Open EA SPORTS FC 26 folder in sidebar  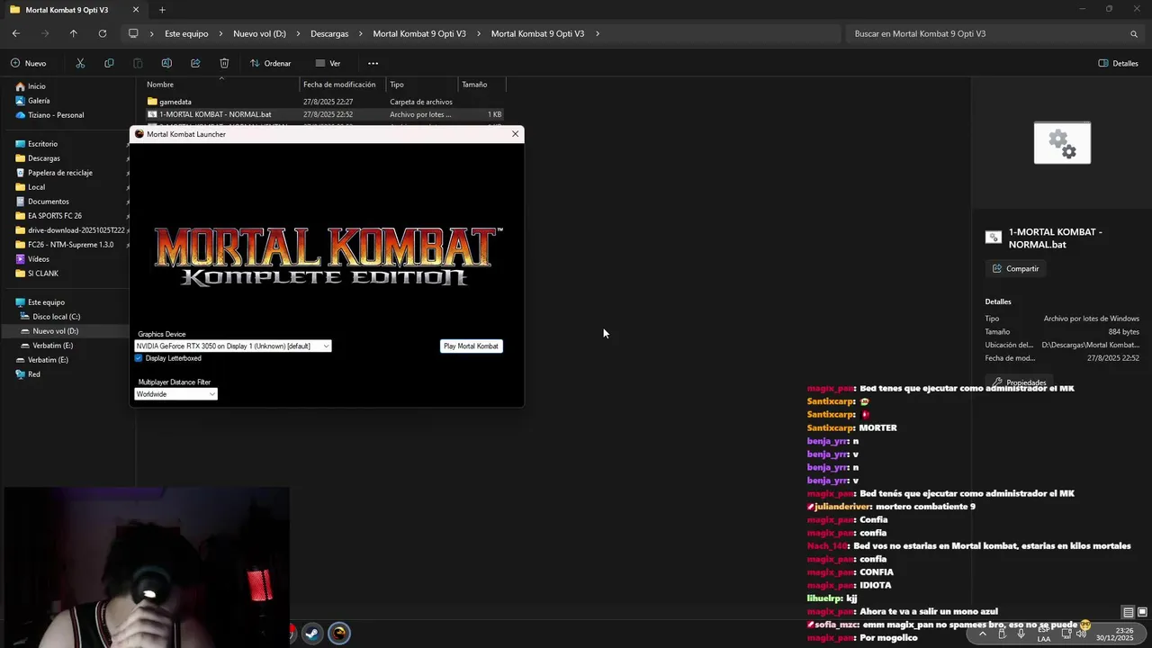pyautogui.click(x=54, y=216)
